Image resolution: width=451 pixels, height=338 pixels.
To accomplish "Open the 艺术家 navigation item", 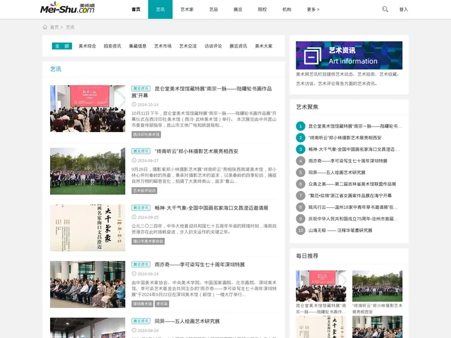I will 187,9.
